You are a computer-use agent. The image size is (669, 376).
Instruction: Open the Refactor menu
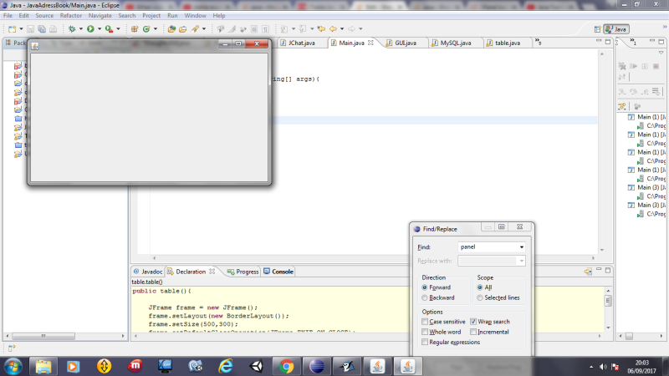[x=71, y=15]
